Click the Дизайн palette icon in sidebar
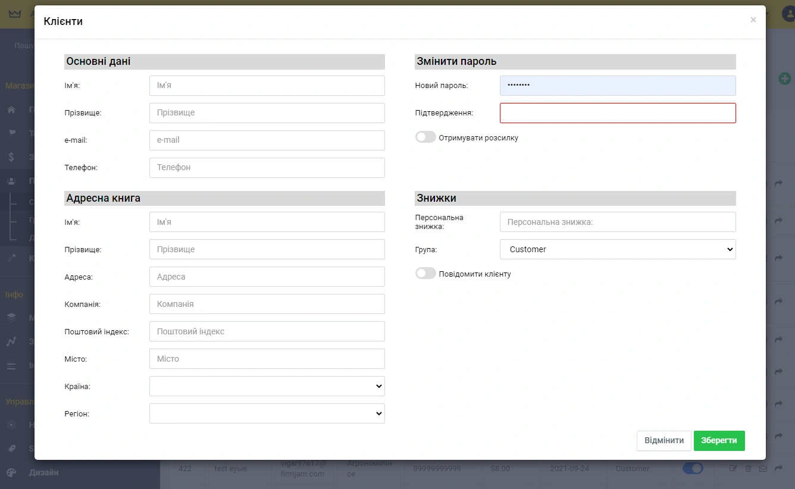Image resolution: width=795 pixels, height=489 pixels. coord(11,472)
